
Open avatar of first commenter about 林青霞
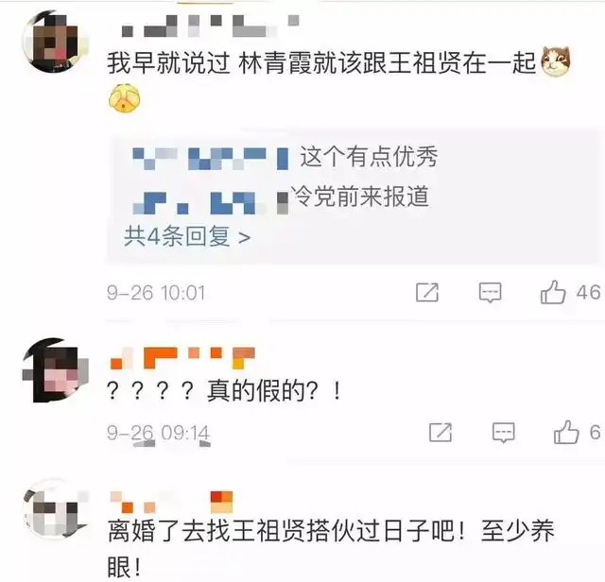[55, 42]
